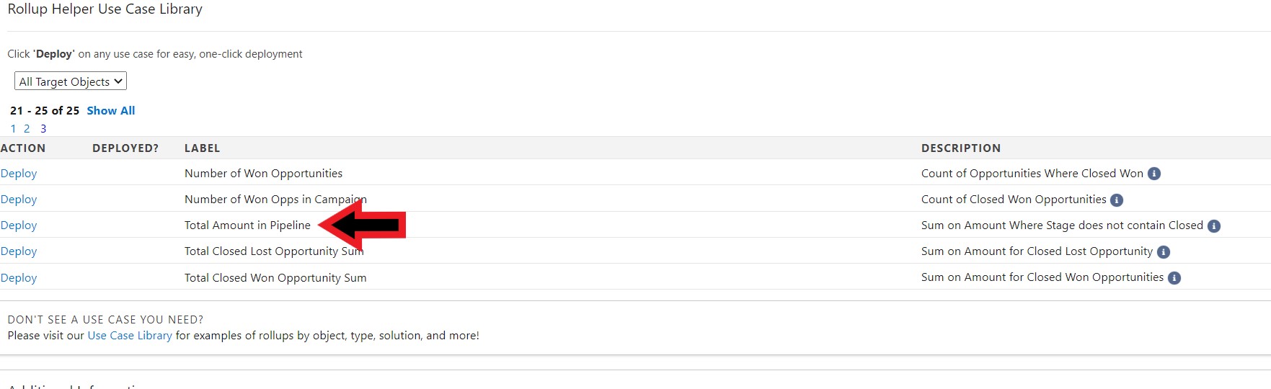Deploy Total Closed Lost Opportunity Sum

(19, 251)
